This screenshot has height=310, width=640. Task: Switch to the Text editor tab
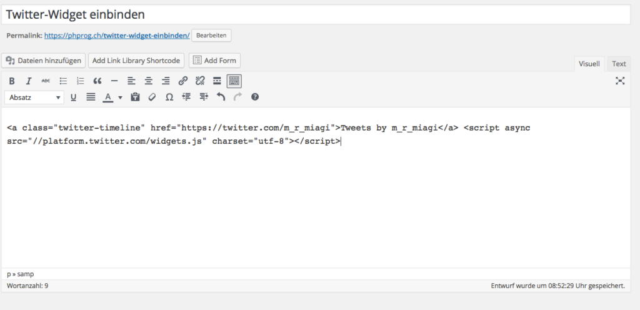pyautogui.click(x=619, y=64)
